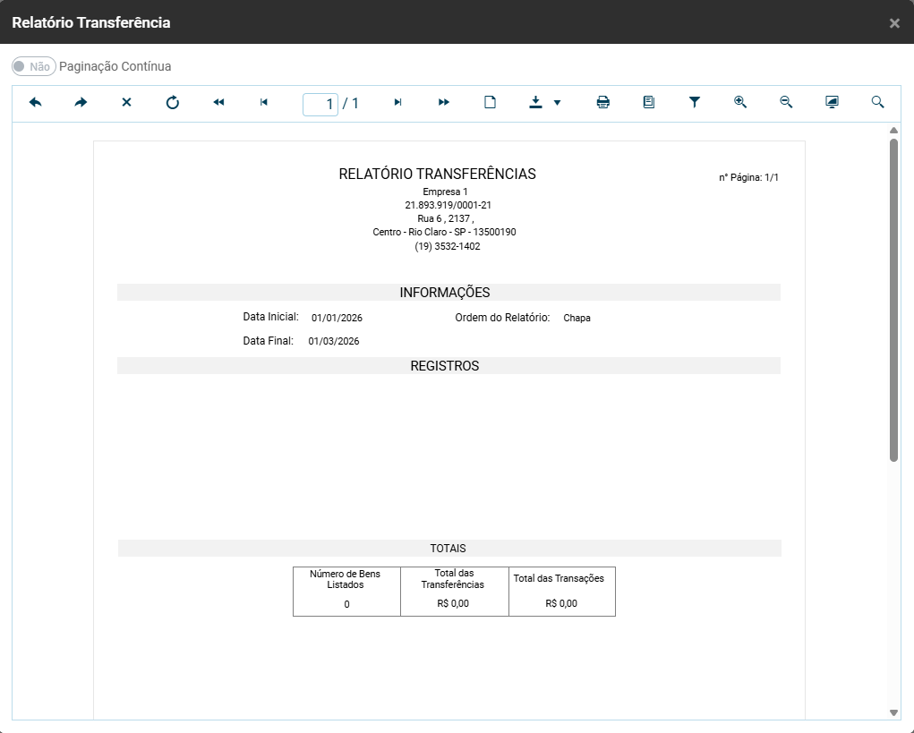914x733 pixels.
Task: Print the report with the printer icon
Action: (602, 103)
